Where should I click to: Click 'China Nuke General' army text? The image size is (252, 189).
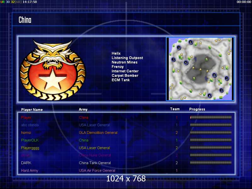[95, 155]
